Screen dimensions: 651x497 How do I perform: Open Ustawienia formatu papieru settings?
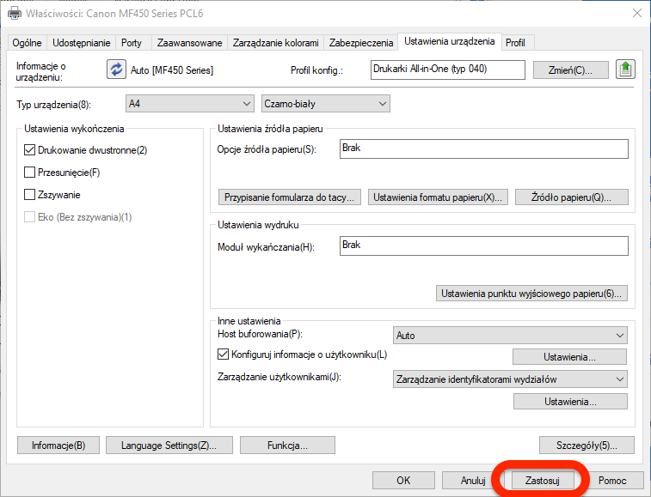tap(438, 197)
